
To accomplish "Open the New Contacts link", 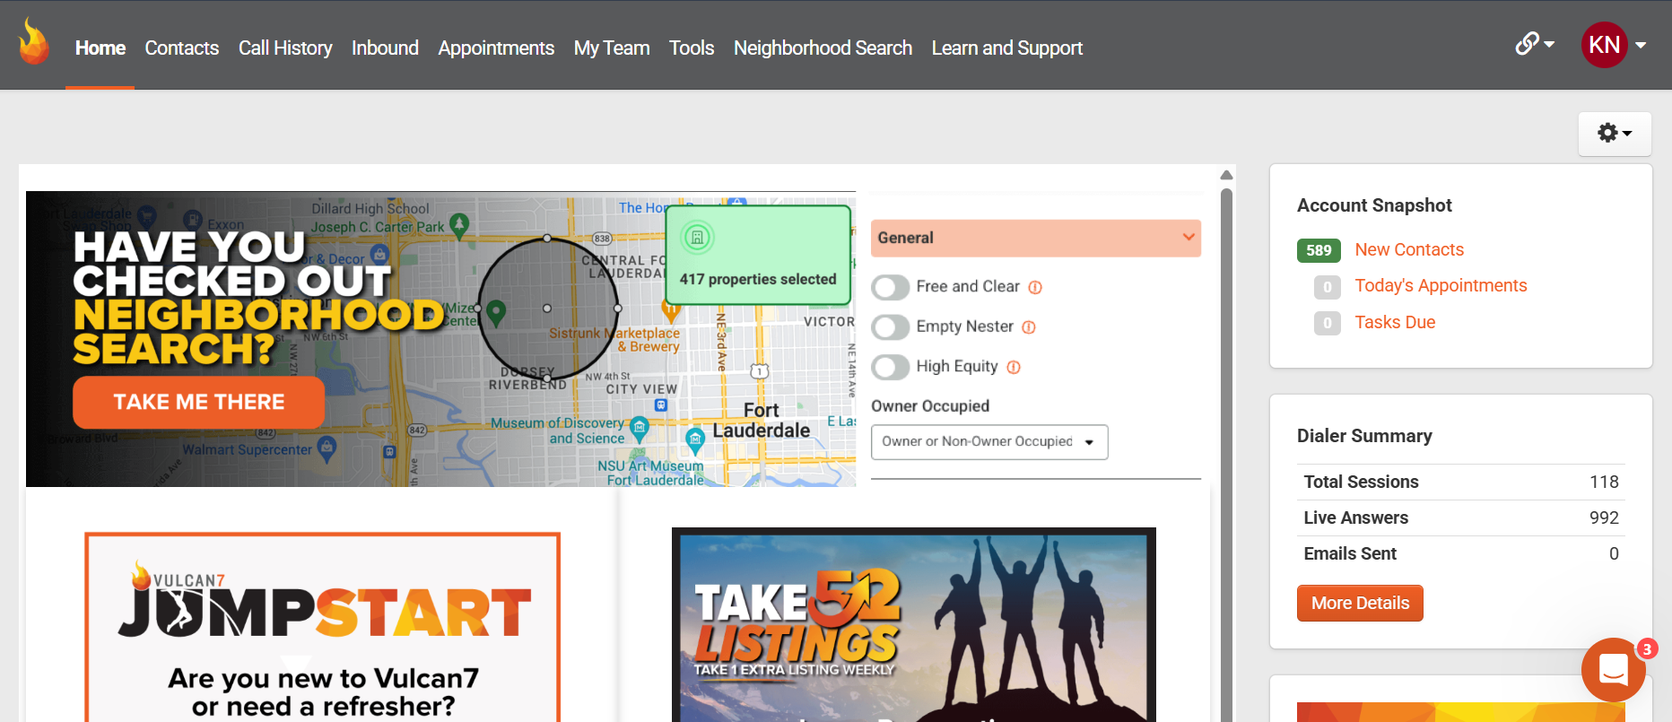I will click(1409, 249).
